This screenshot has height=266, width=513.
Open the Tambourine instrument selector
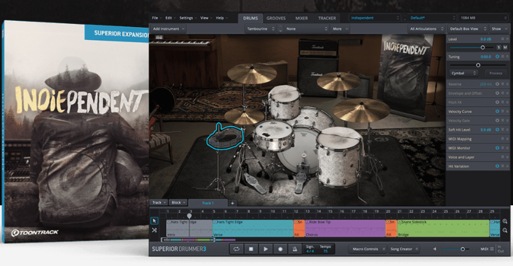click(261, 29)
